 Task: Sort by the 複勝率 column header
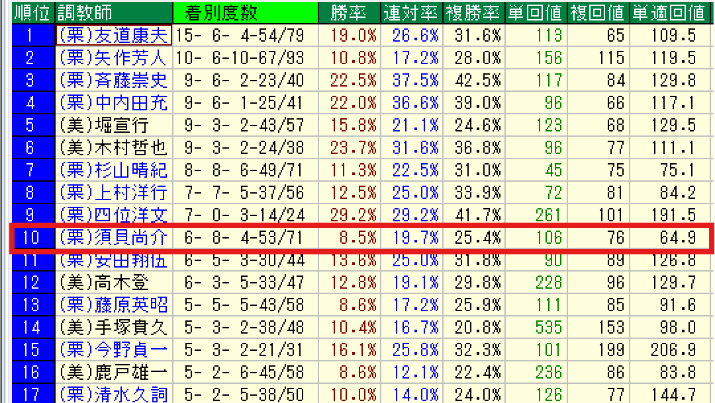click(473, 13)
